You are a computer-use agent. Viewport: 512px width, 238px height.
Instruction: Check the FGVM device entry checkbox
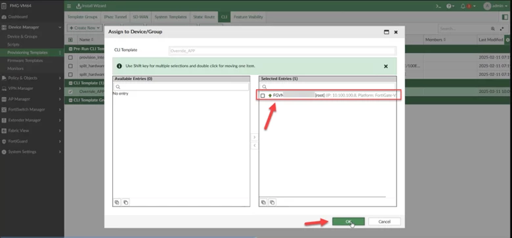click(263, 96)
